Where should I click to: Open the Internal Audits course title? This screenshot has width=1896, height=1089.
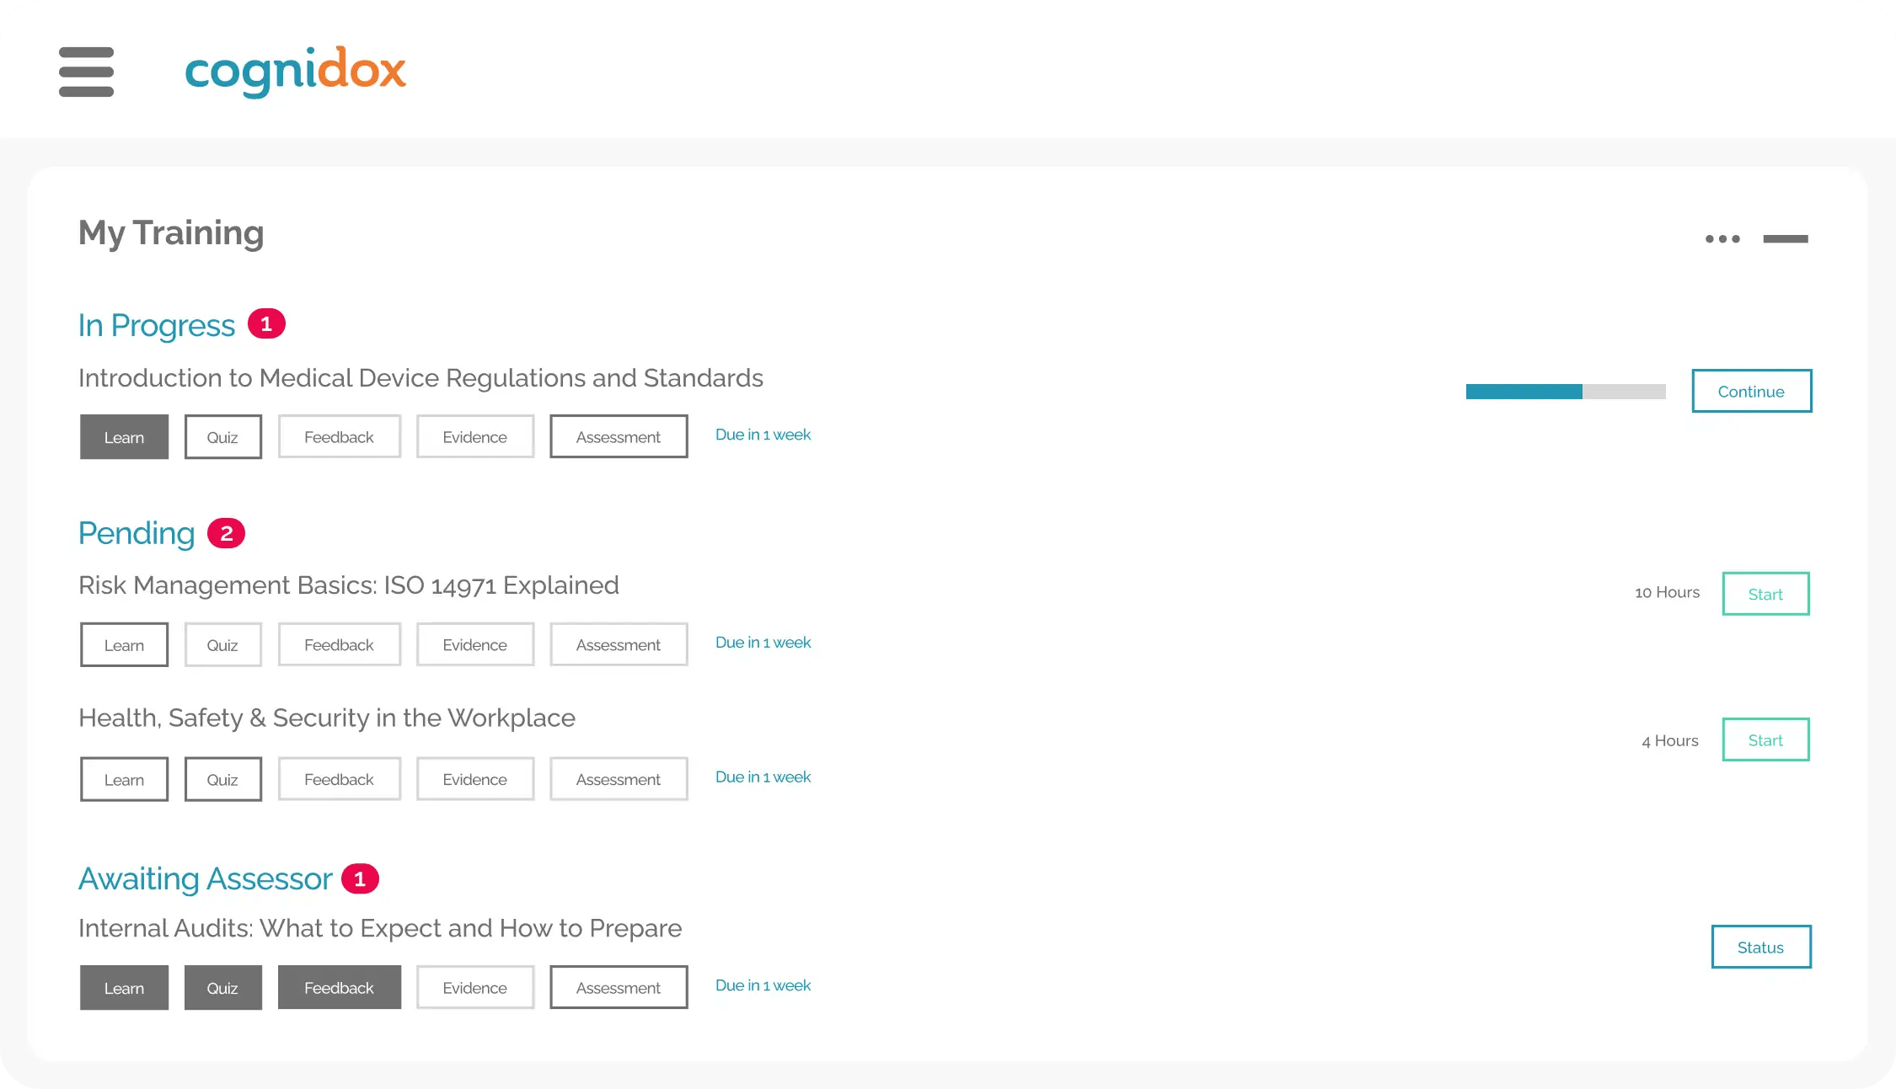[x=380, y=928]
